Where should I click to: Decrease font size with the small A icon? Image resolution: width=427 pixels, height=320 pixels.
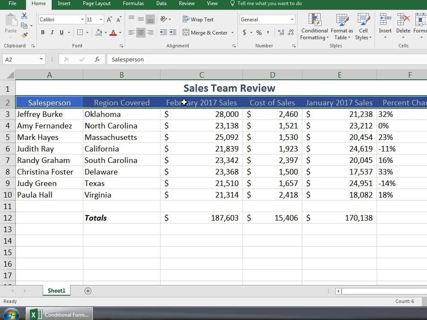point(118,20)
